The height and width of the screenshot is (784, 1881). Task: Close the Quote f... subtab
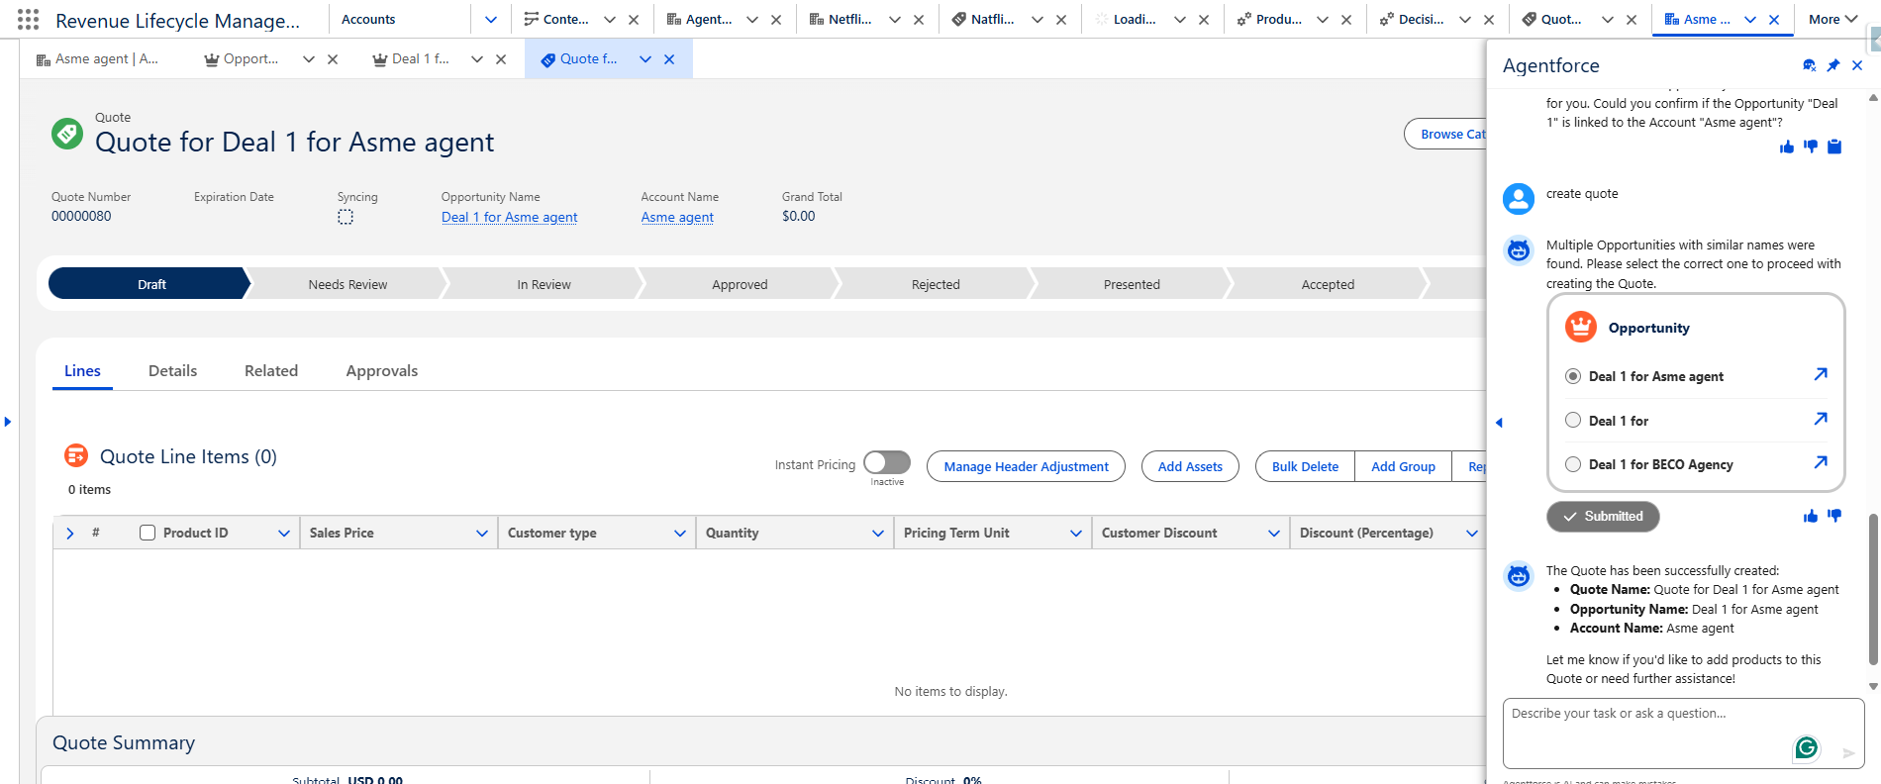click(x=669, y=59)
